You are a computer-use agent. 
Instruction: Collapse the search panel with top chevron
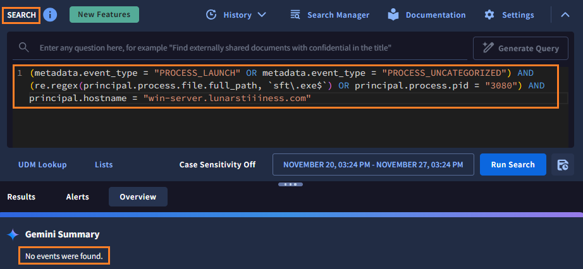coord(565,15)
